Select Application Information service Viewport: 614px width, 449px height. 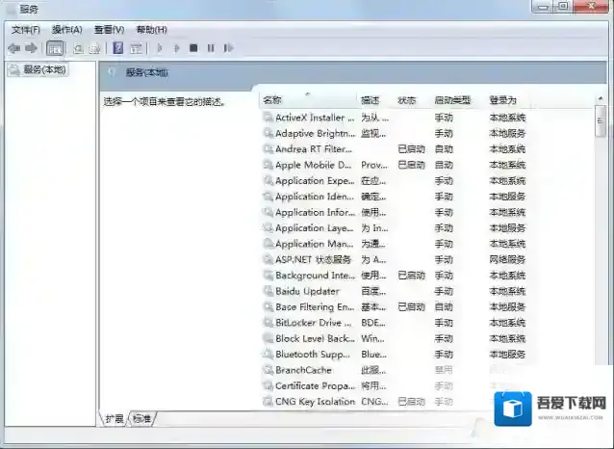pyautogui.click(x=395, y=212)
